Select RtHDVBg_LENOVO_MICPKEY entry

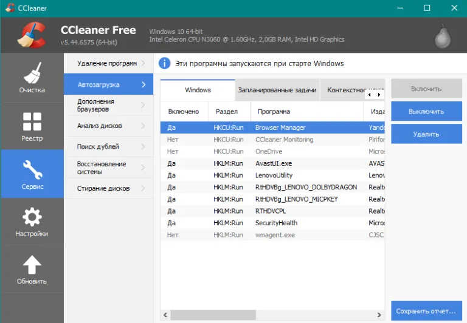[272, 199]
